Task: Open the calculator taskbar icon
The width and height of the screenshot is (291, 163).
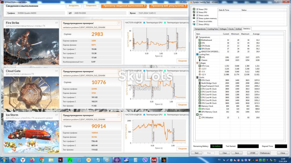Action: click(136, 160)
